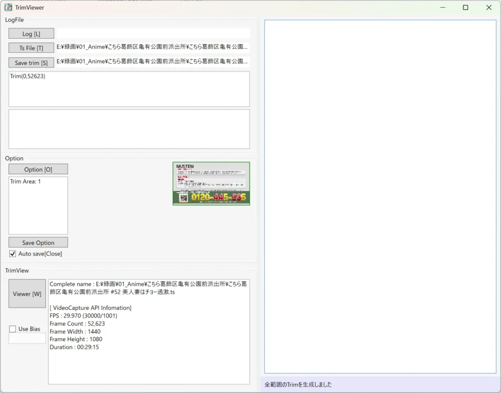Select the Ts File path text field
Image resolution: width=501 pixels, height=393 pixels.
pos(153,47)
